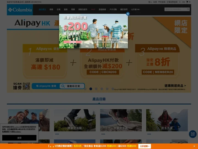Open the 男裝 menu
This screenshot has width=198, height=149.
51,9
